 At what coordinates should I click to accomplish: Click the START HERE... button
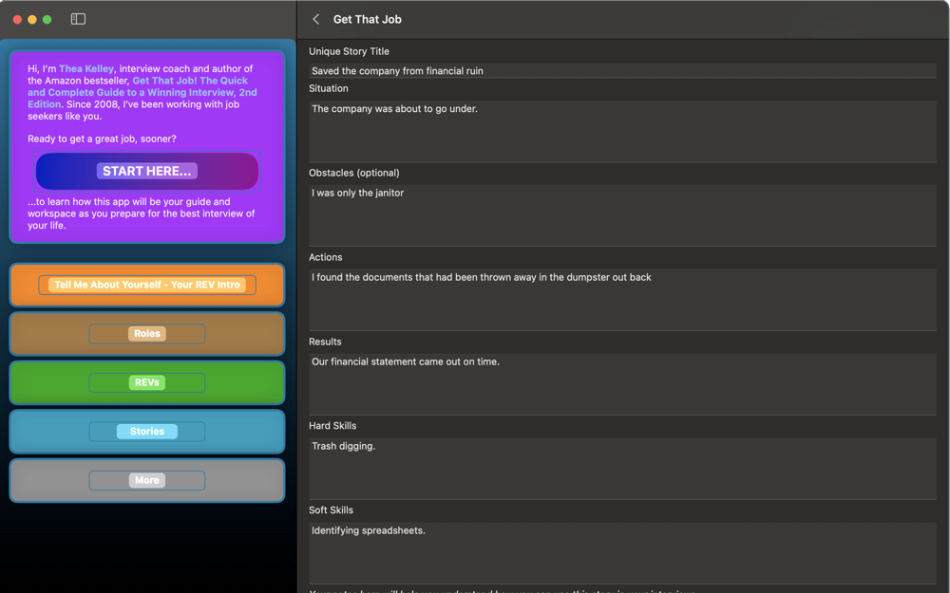147,171
